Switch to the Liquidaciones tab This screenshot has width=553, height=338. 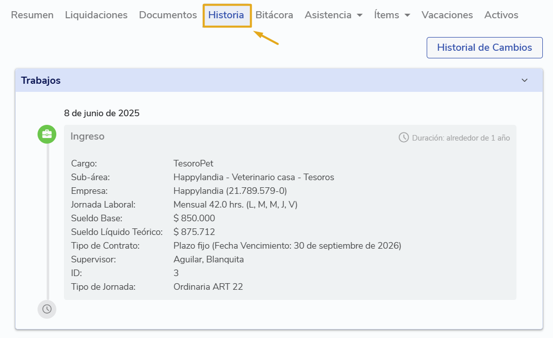[x=96, y=15]
